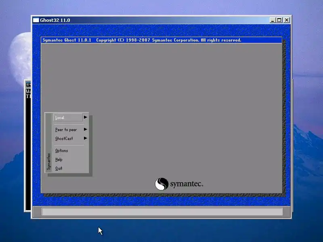Expand the GhostCast submenu arrow
Viewport: 323px width, 242px height.
tap(86, 138)
